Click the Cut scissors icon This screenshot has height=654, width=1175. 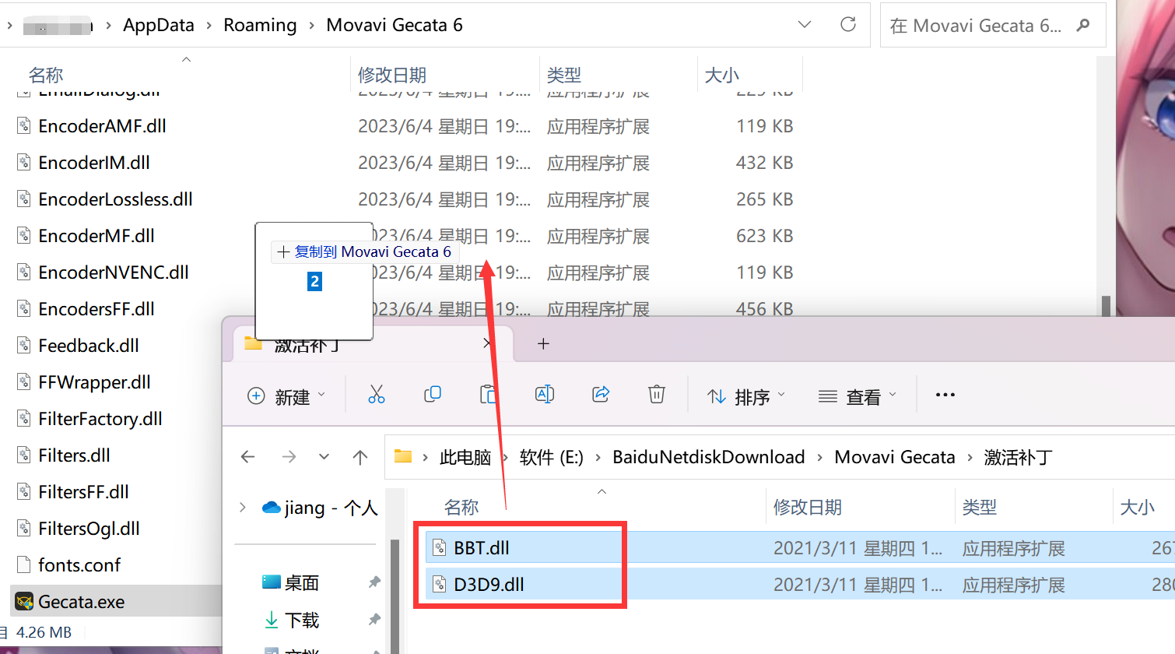click(x=377, y=395)
